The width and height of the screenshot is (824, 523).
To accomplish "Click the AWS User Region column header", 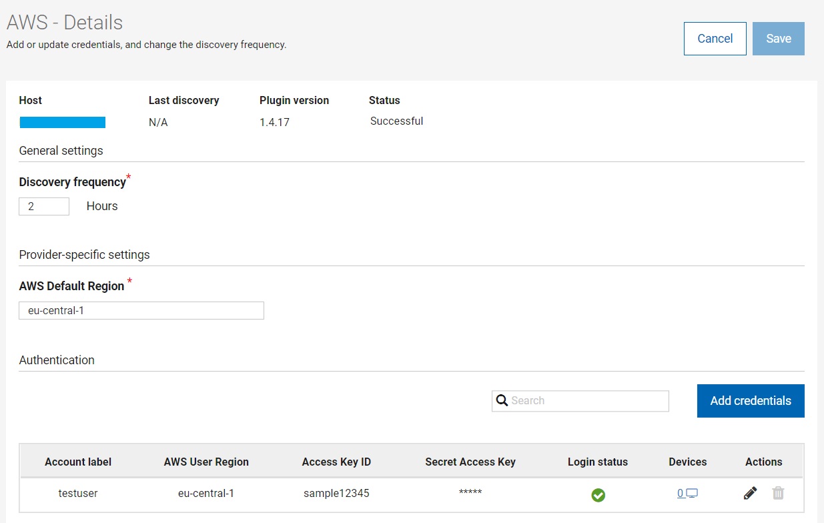I will [x=206, y=462].
